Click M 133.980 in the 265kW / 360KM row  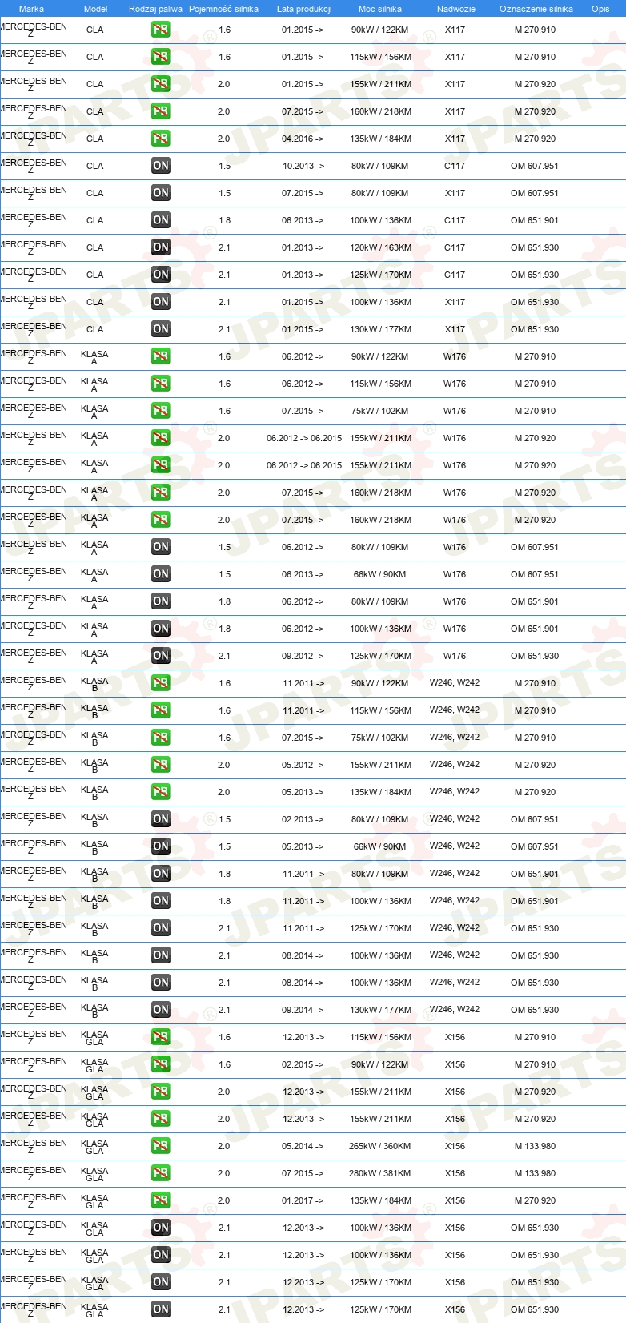coord(535,1146)
